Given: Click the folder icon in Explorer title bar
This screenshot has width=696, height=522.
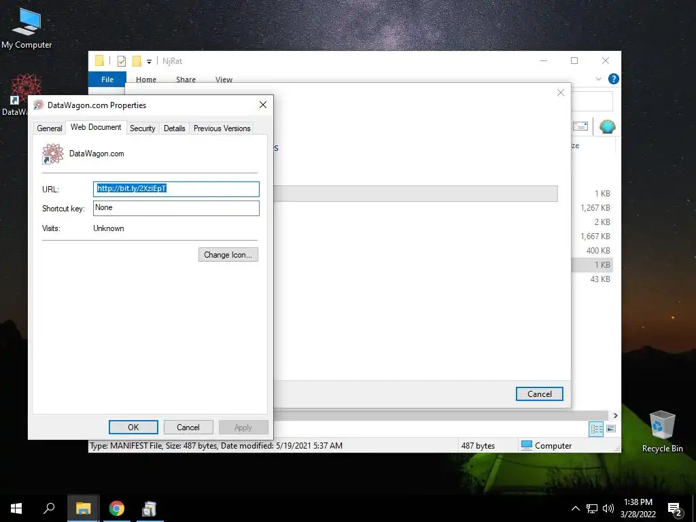Looking at the screenshot, I should click(99, 60).
